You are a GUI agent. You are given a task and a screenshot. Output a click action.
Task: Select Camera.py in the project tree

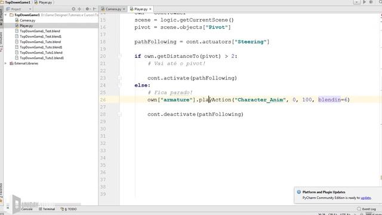27,20
